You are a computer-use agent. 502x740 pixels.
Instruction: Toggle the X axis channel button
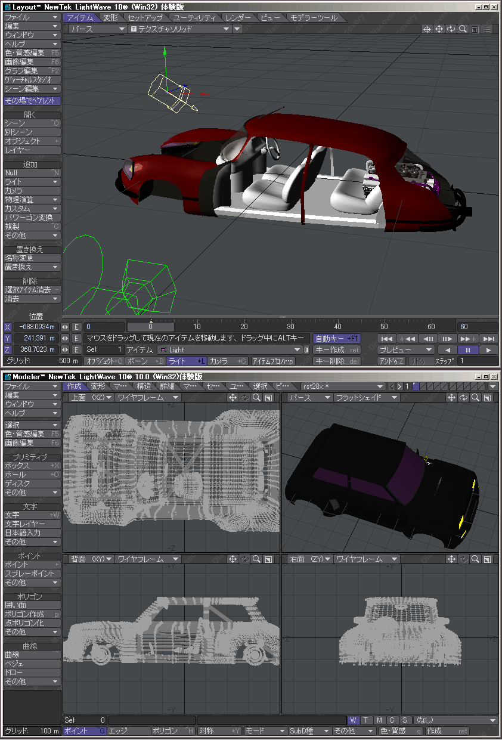(x=8, y=327)
